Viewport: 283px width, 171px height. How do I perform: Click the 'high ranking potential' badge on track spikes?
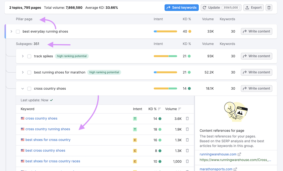(x=72, y=56)
